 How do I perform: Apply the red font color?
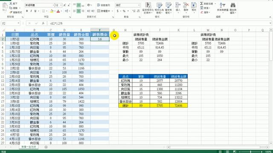pos(58,11)
